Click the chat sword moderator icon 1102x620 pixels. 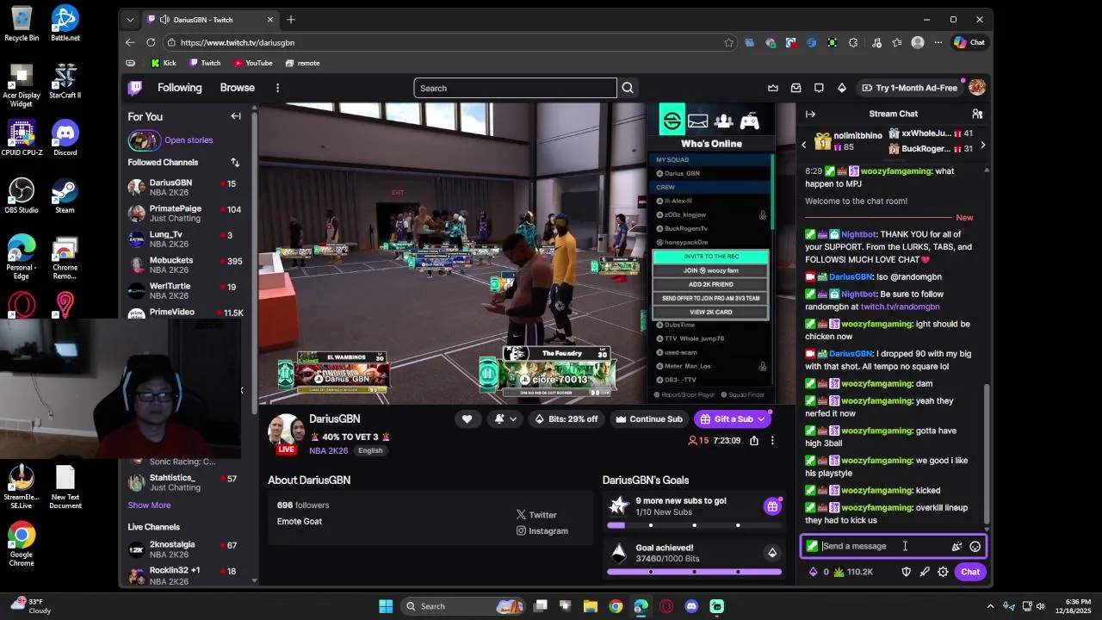925,572
